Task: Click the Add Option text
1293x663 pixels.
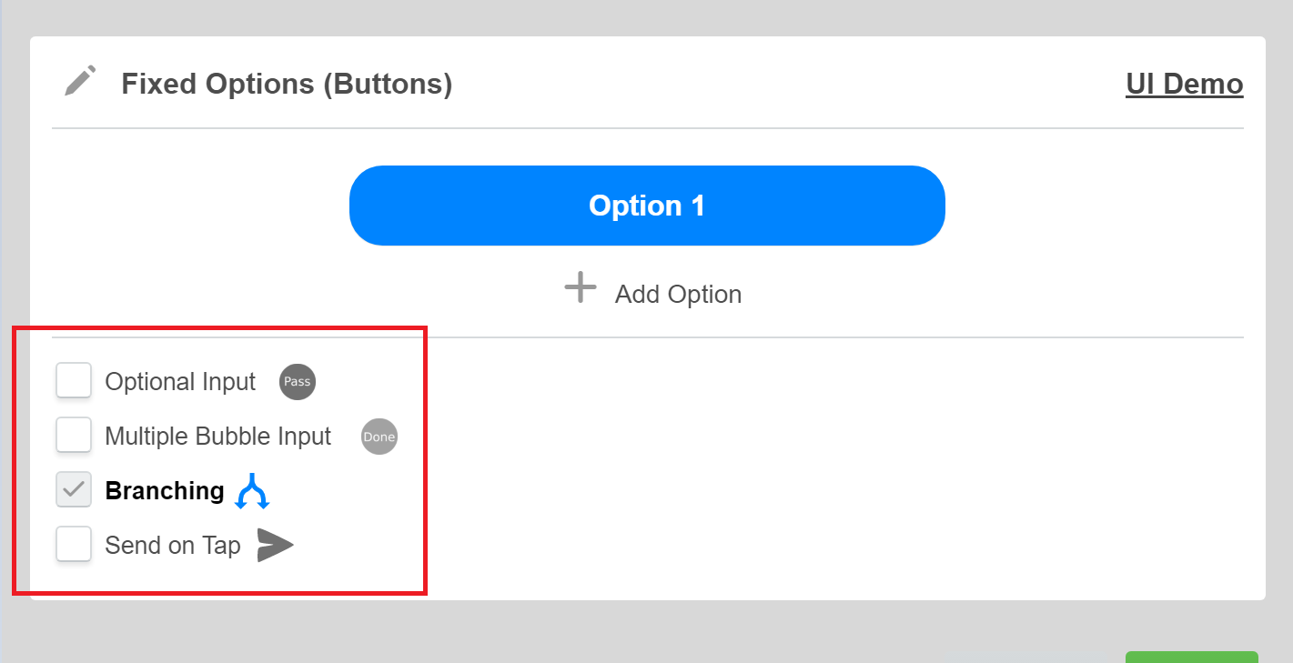Action: pos(678,295)
